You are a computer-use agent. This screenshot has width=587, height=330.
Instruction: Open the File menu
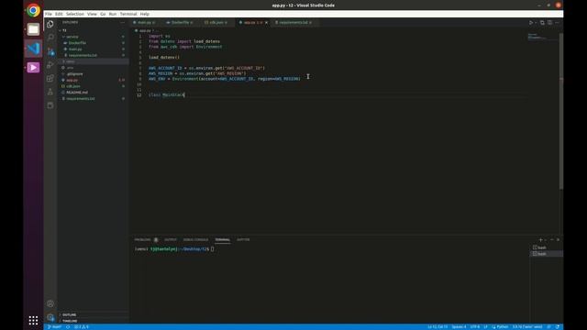(49, 14)
